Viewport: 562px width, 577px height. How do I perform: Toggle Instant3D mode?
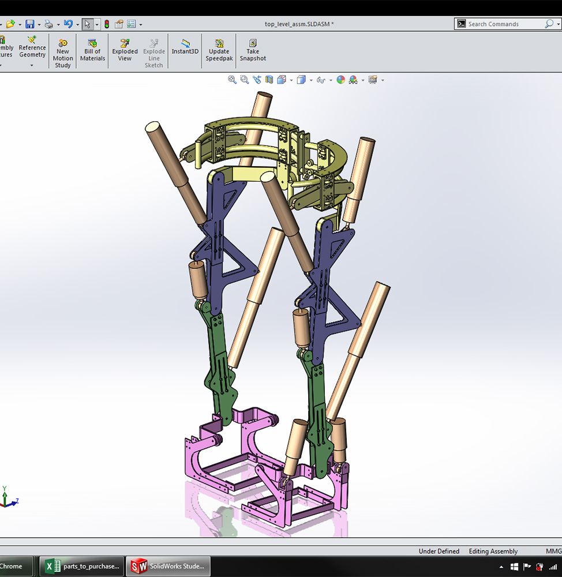click(185, 47)
